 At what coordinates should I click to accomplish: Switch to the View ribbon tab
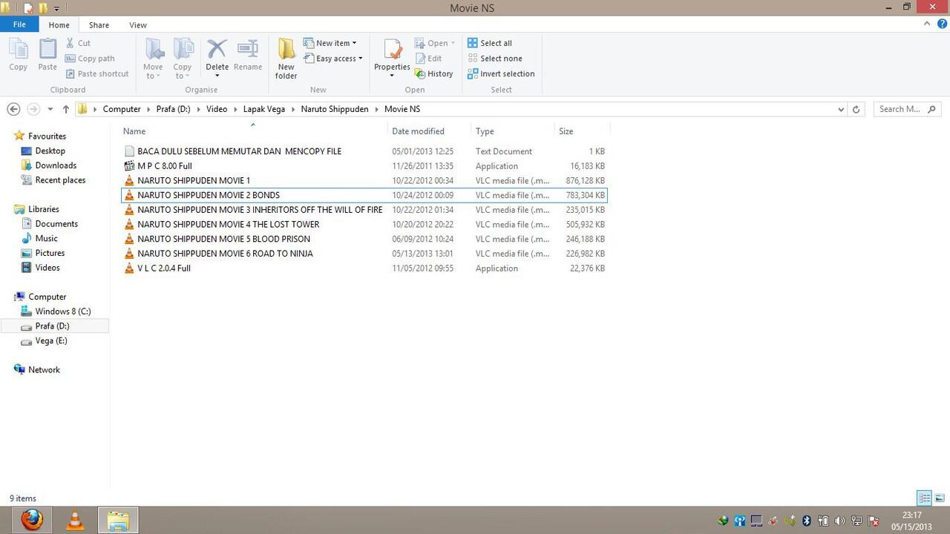138,24
